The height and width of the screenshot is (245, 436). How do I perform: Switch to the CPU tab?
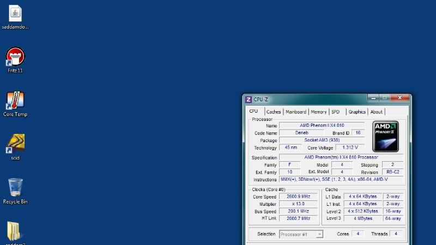coord(253,111)
